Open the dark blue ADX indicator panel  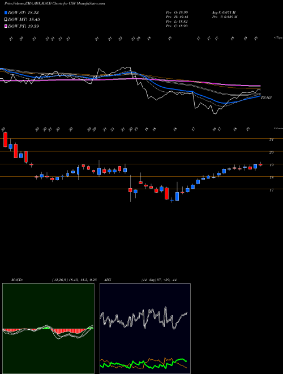click(x=145, y=329)
